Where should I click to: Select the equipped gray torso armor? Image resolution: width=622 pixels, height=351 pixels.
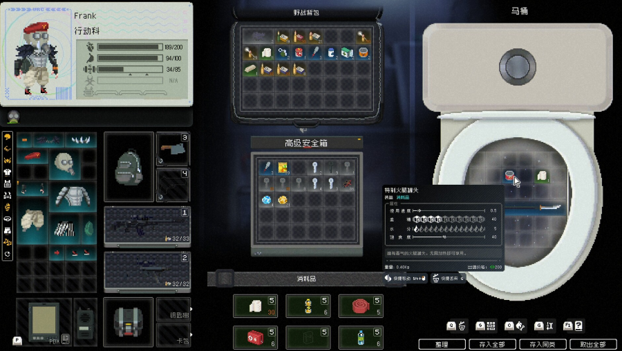pos(73,197)
